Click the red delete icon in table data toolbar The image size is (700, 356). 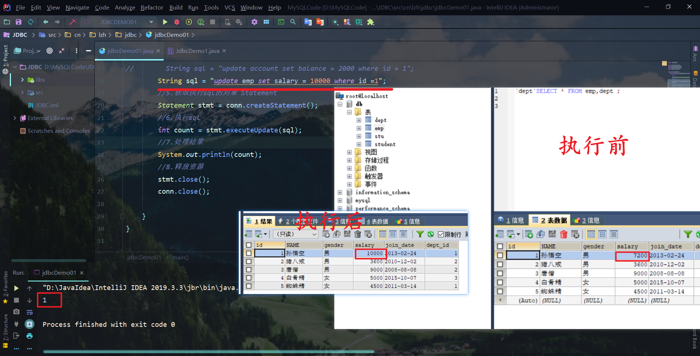pyautogui.click(x=564, y=234)
